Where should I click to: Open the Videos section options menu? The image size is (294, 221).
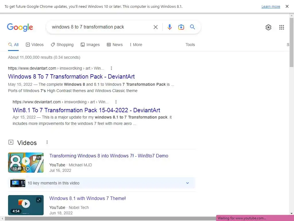47,142
